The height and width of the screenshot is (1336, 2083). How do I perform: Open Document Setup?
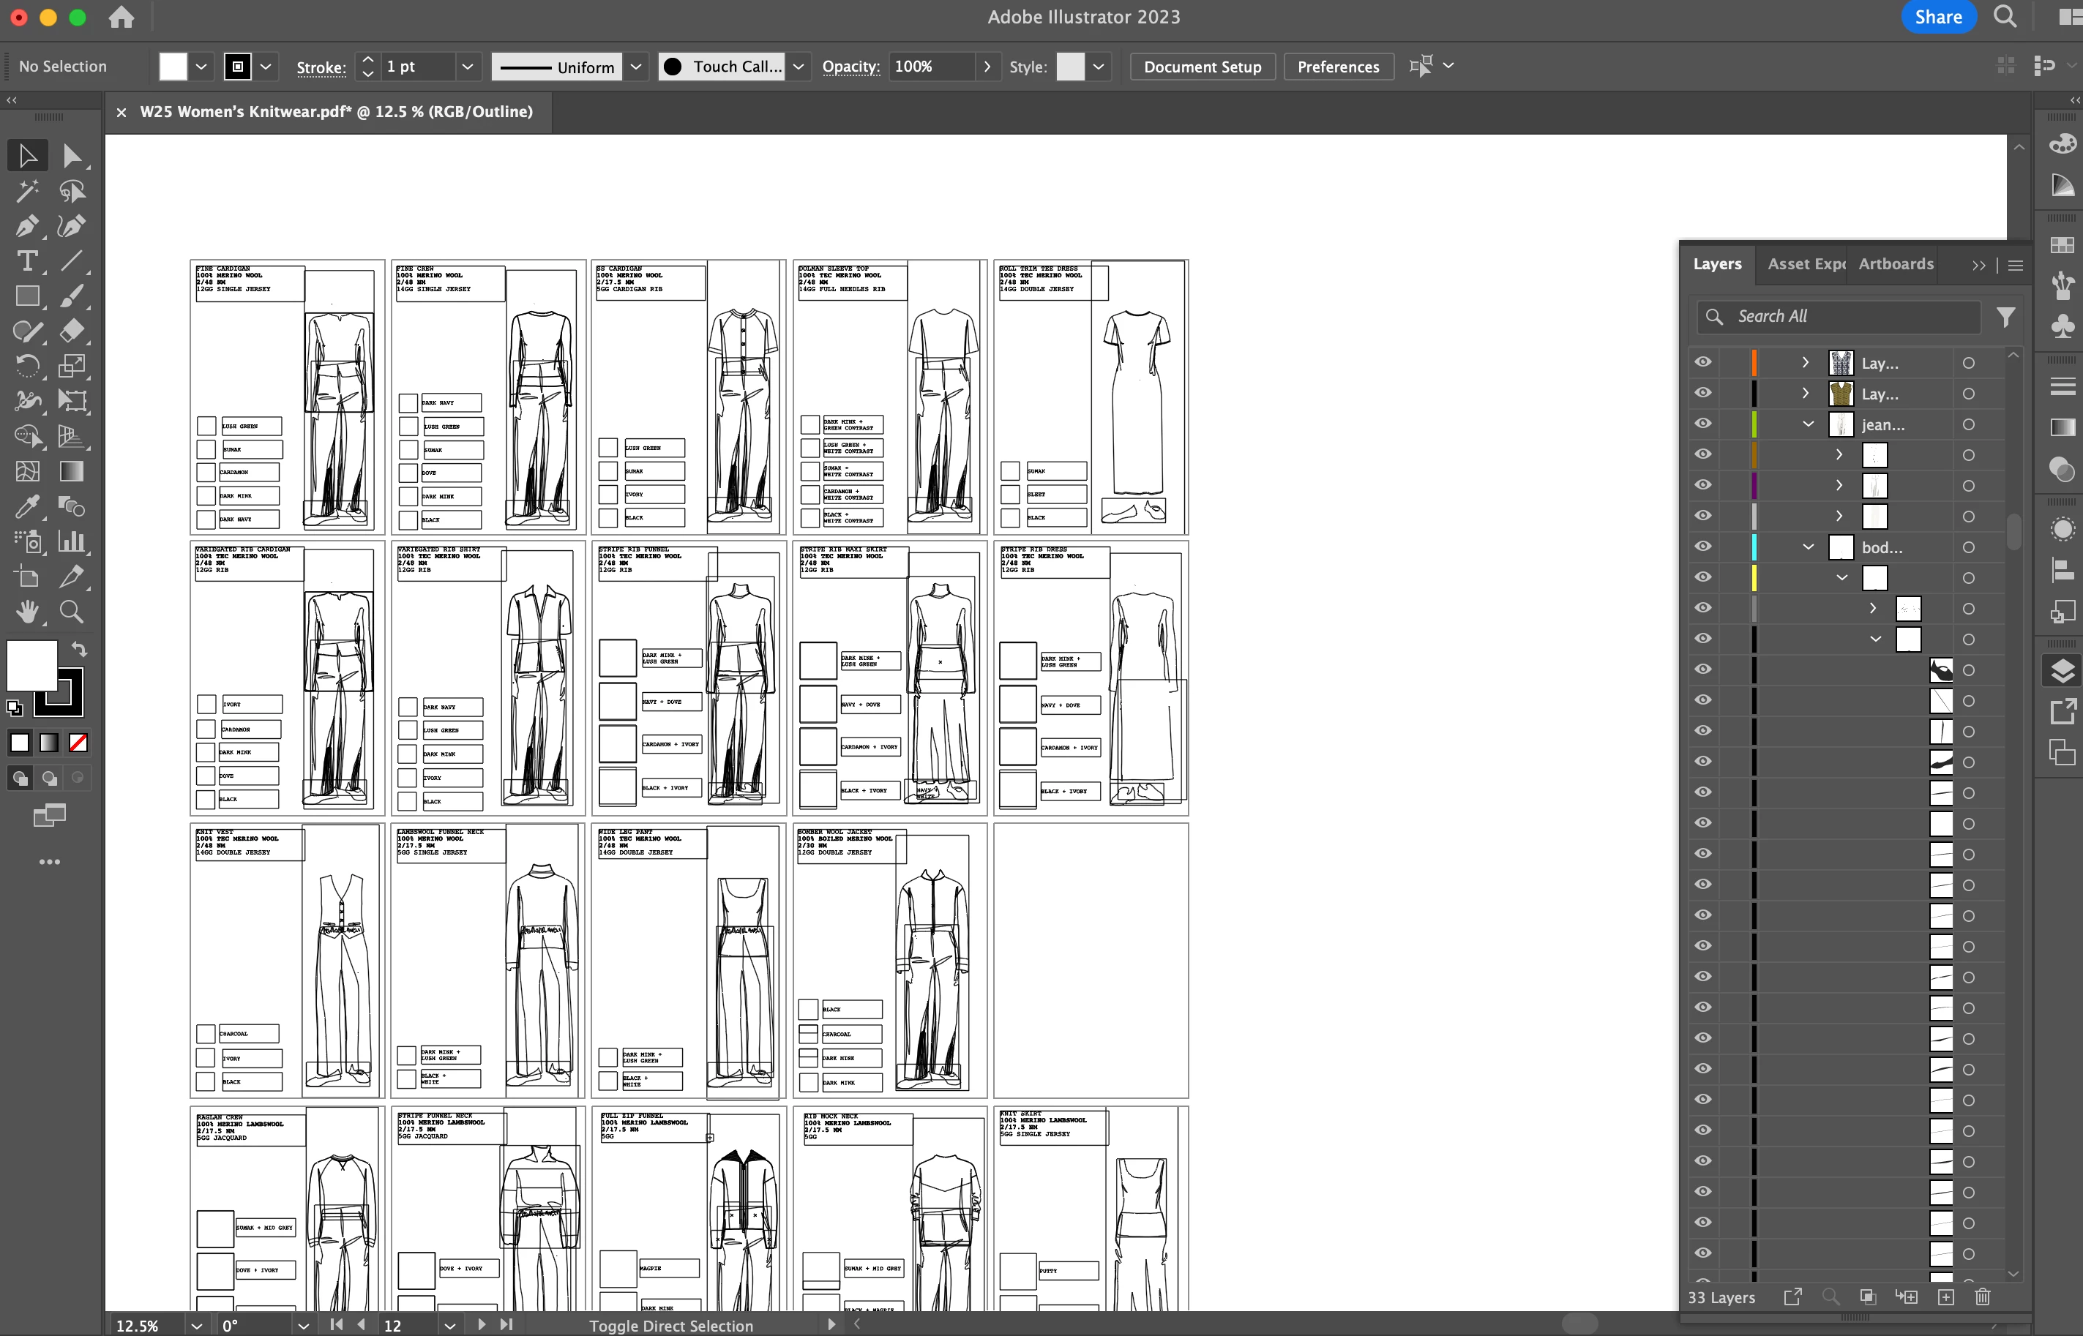1202,67
